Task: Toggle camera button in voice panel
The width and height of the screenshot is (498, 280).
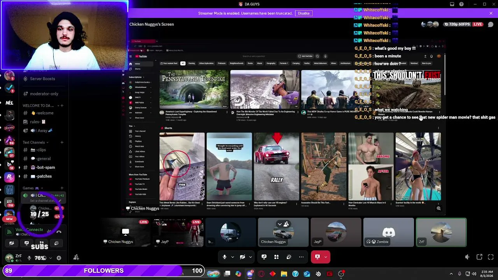Action: coord(12,243)
